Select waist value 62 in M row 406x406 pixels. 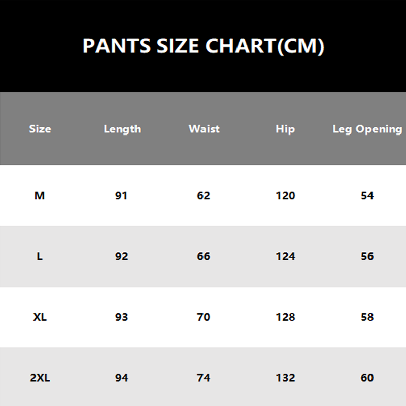[x=204, y=195]
